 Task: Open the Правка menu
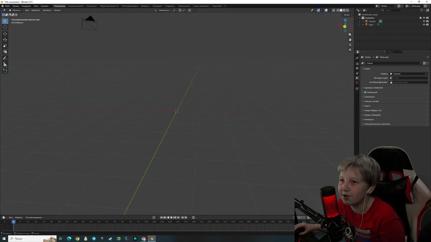(15, 6)
